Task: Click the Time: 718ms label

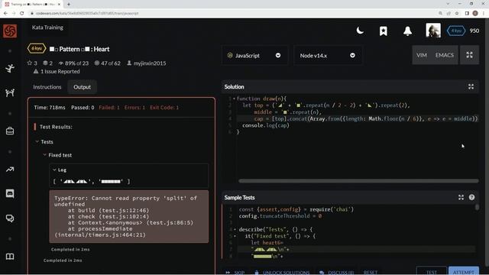Action: click(50, 108)
